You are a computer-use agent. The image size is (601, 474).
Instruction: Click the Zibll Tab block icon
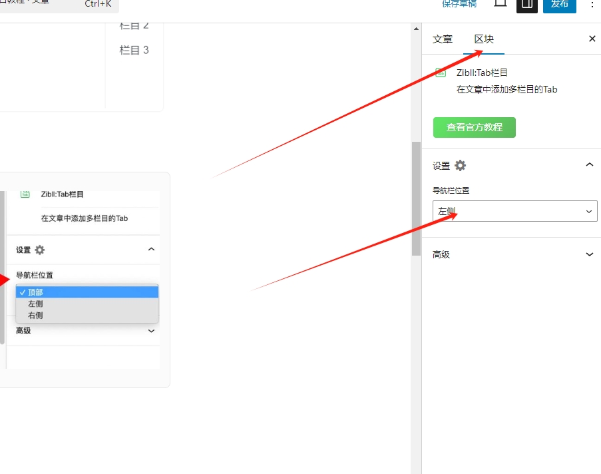coord(441,73)
